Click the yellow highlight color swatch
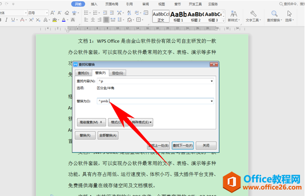 pyautogui.click(x=54, y=20)
